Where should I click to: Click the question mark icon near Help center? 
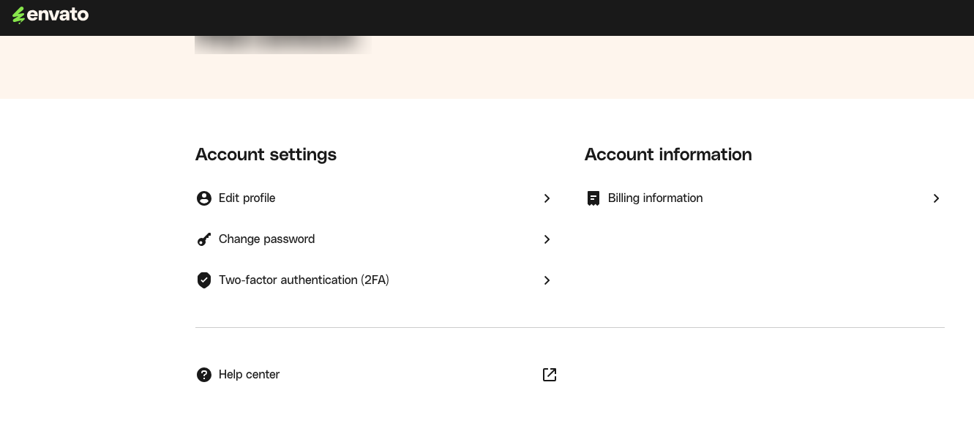tap(204, 374)
